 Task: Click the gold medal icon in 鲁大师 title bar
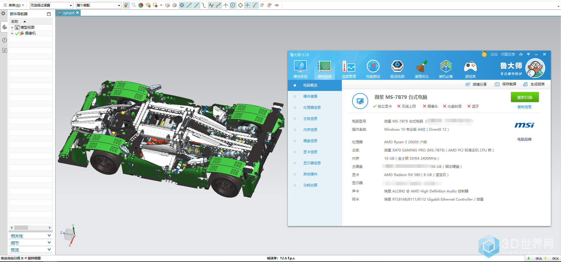tap(484, 54)
